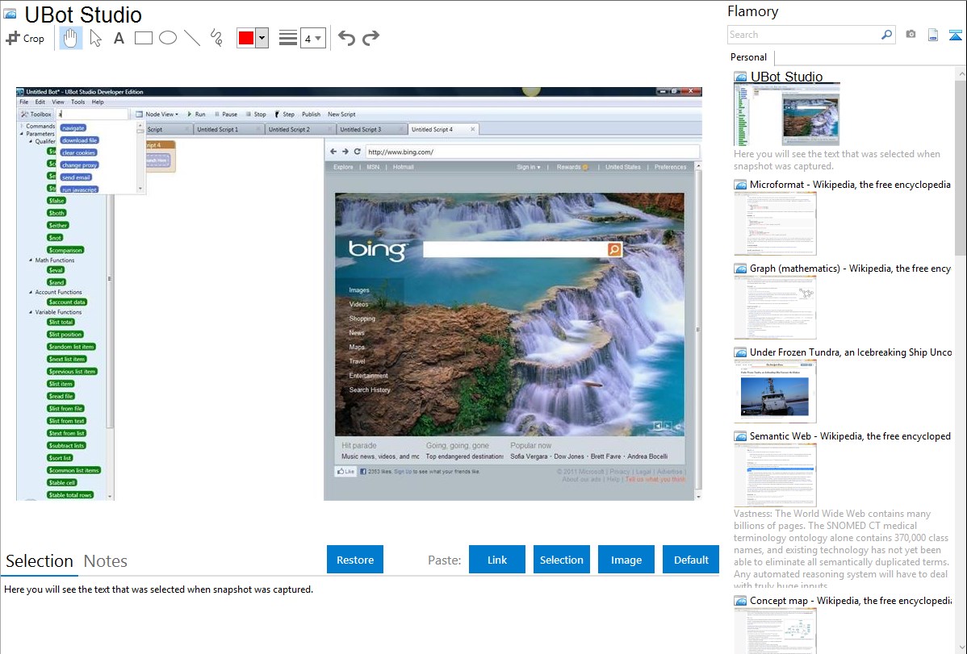The image size is (967, 654).
Task: Open the Personal tab
Action: click(748, 57)
